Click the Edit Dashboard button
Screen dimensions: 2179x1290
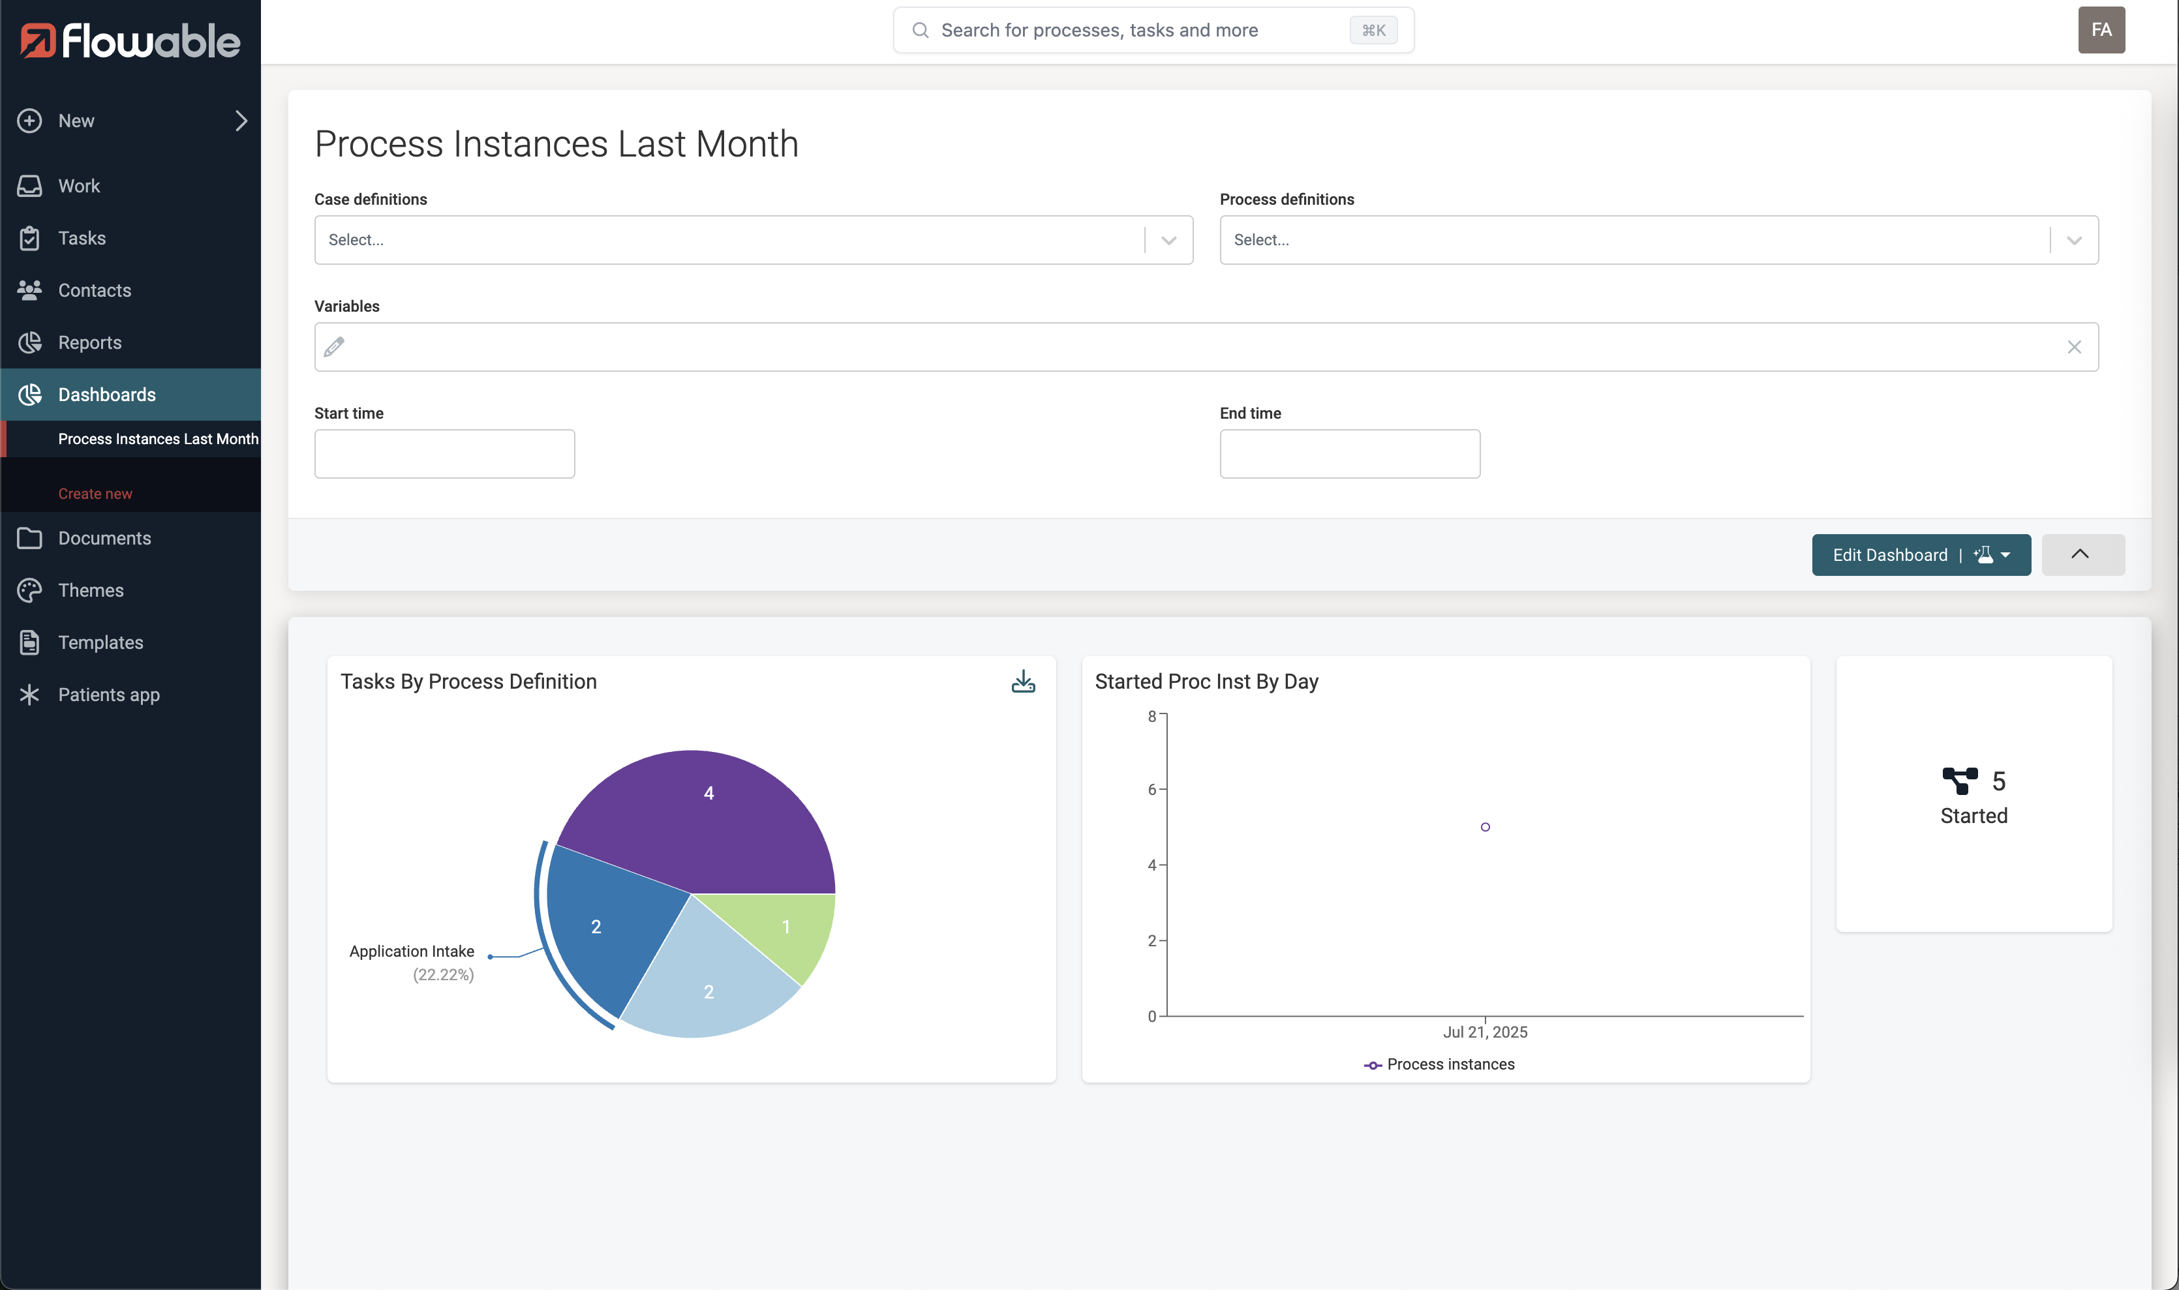point(1889,554)
